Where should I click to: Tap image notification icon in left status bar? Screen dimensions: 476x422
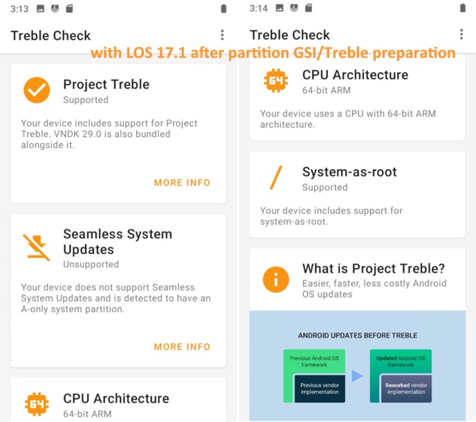click(x=40, y=8)
